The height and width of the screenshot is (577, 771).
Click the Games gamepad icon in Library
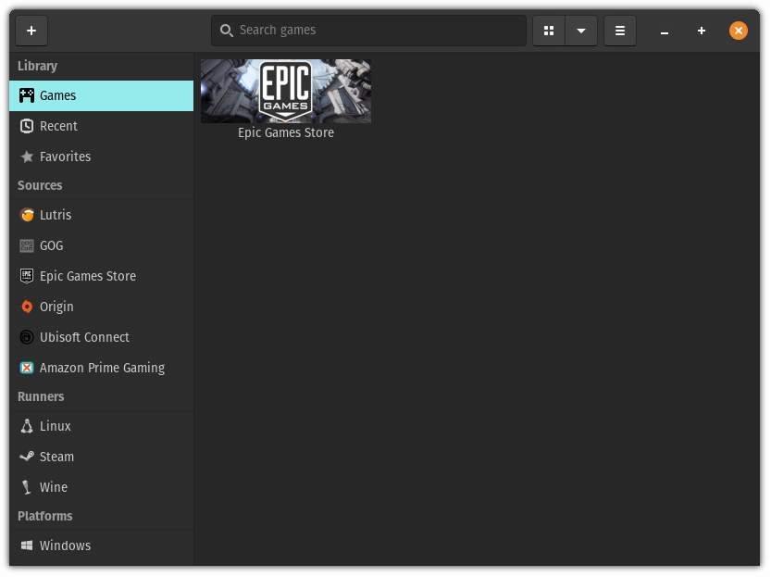click(26, 95)
